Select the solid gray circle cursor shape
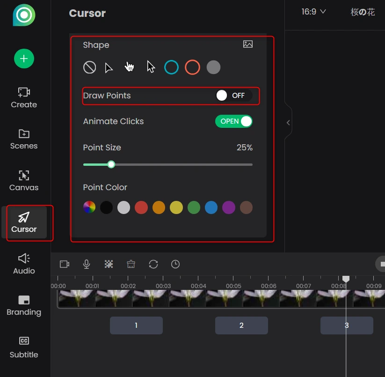The height and width of the screenshot is (377, 385). (x=213, y=67)
